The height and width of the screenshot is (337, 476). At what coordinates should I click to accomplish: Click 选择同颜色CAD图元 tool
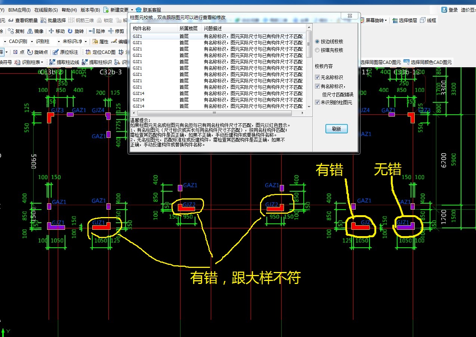coord(427,62)
